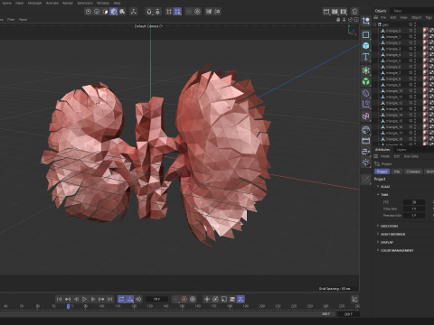Open the timeline dope sheet icon
This screenshot has width=434, height=325.
[354, 299]
